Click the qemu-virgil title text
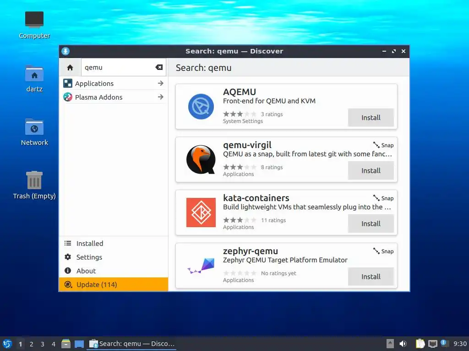The image size is (469, 351). [x=247, y=145]
